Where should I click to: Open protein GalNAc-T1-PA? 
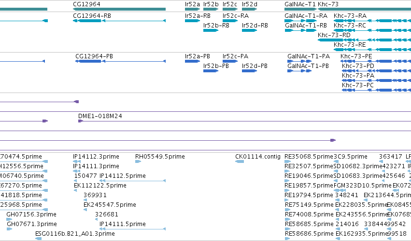point(309,56)
